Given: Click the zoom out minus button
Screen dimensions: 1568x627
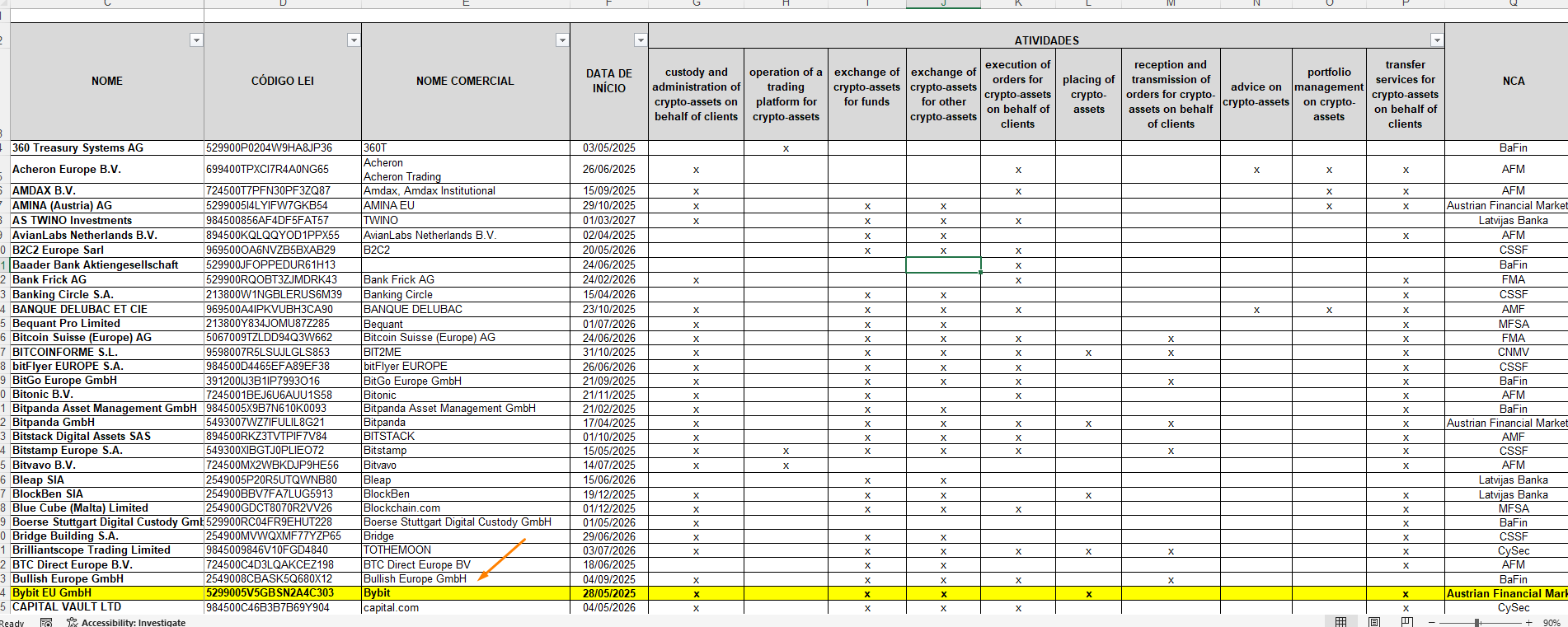Looking at the screenshot, I should point(1432,623).
